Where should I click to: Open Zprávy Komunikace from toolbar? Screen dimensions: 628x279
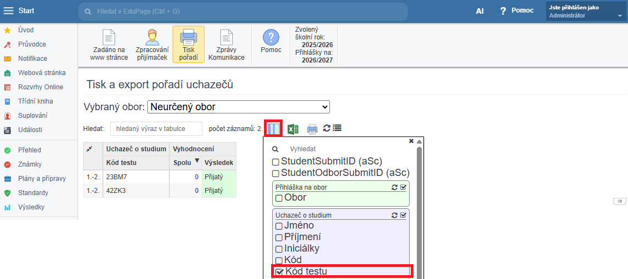(x=227, y=45)
